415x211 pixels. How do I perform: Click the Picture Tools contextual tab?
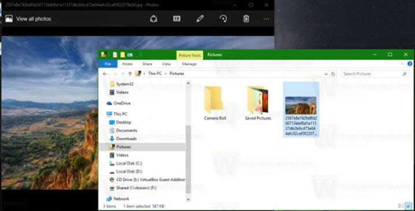(x=190, y=55)
